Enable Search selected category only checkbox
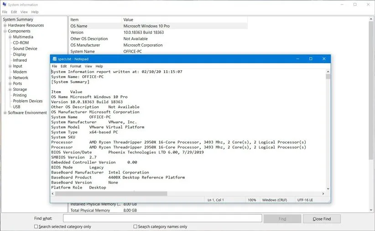This screenshot has height=231, width=375. click(36, 226)
